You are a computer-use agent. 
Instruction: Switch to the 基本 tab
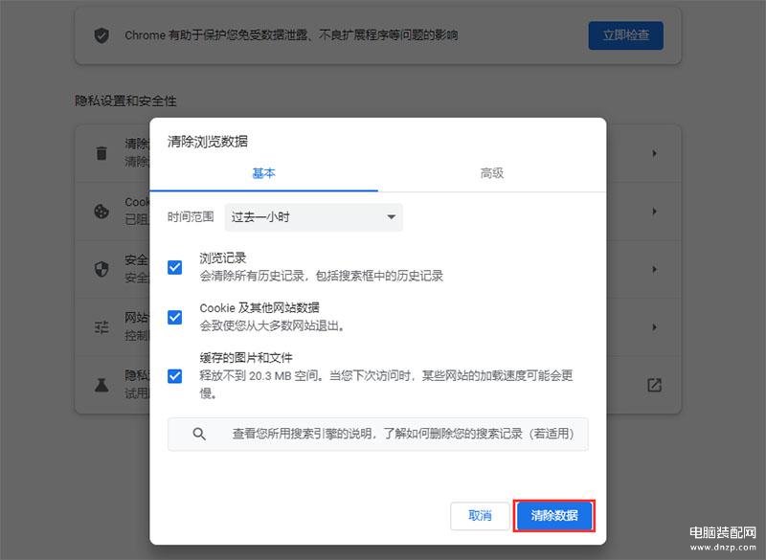(264, 173)
